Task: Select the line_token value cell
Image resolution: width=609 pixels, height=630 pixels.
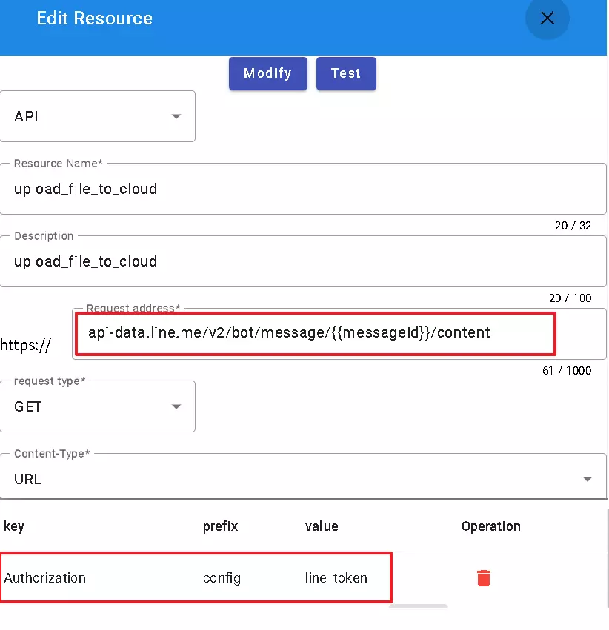Action: coord(336,578)
